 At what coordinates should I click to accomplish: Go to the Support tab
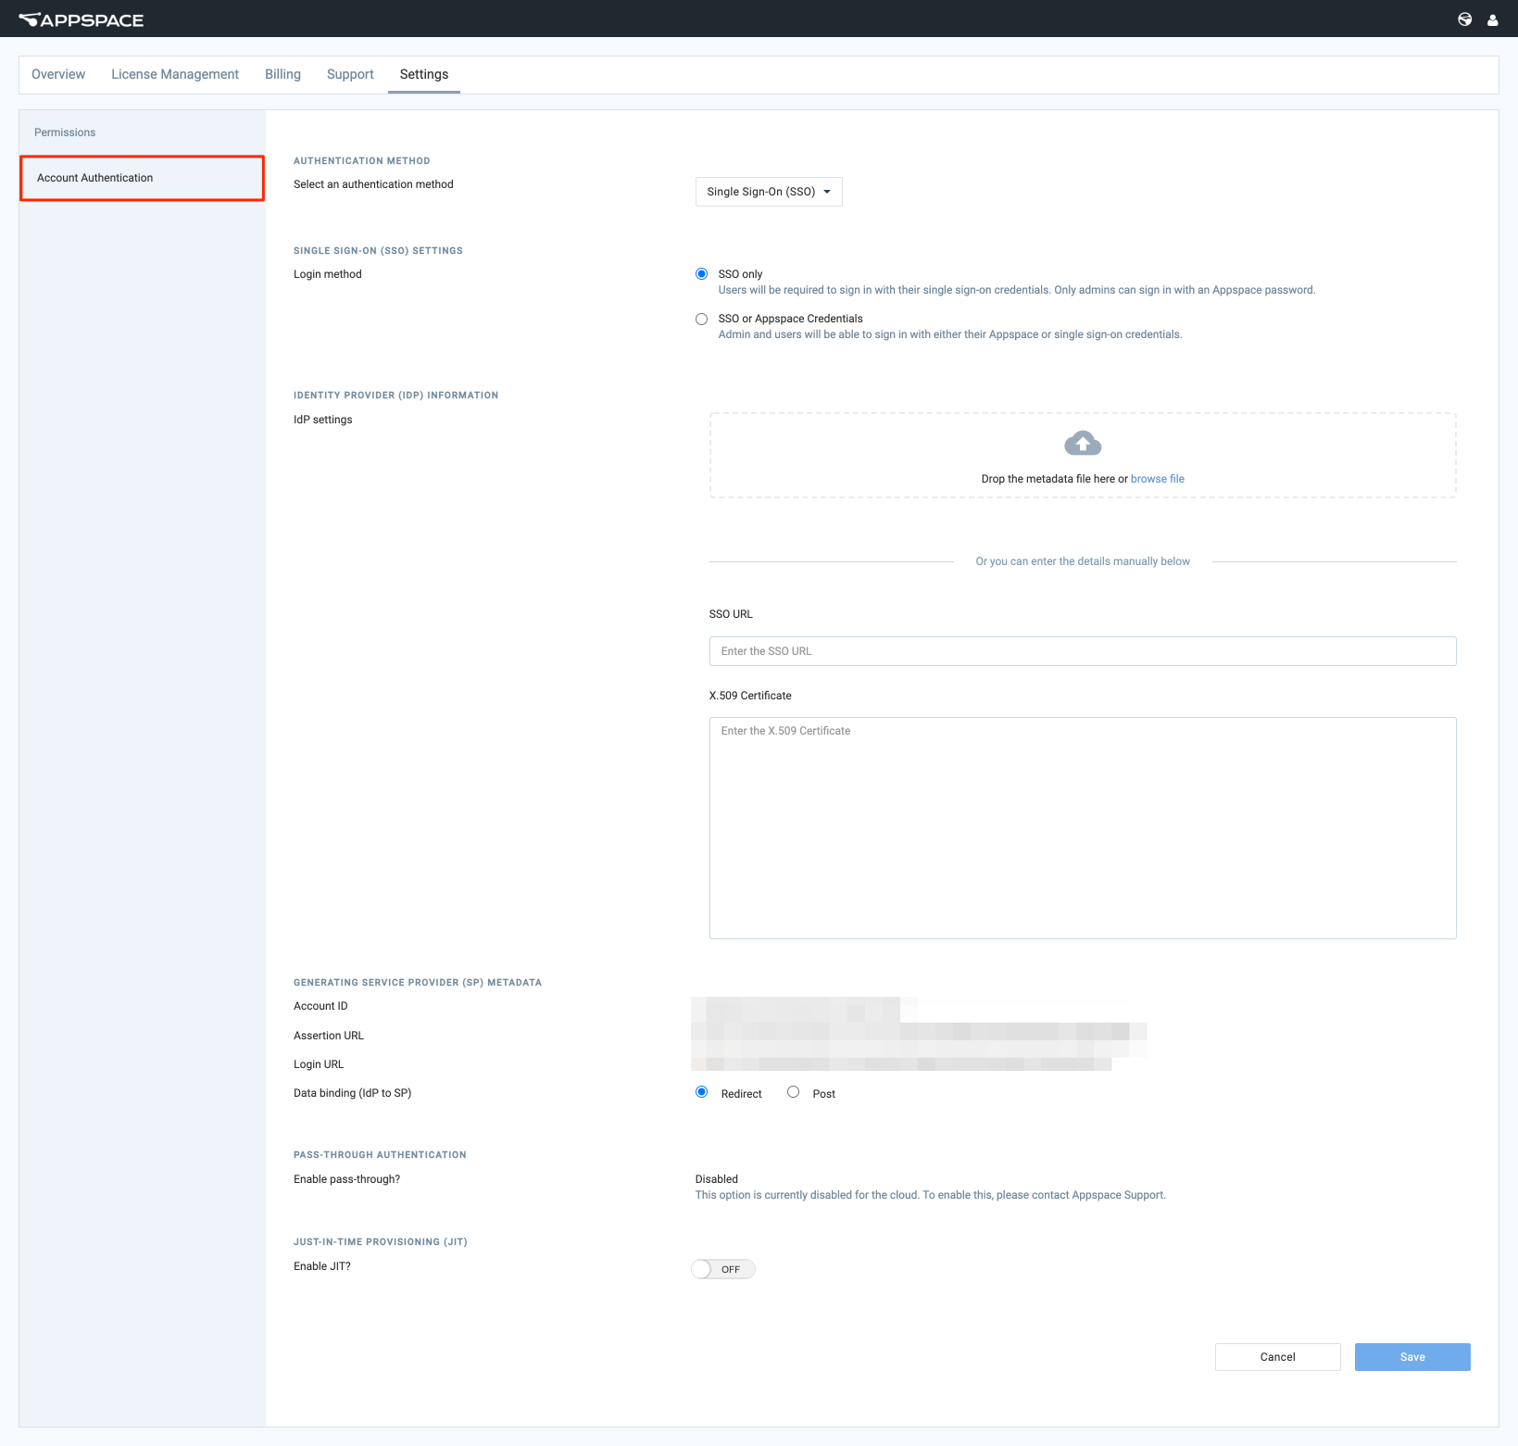click(x=350, y=74)
